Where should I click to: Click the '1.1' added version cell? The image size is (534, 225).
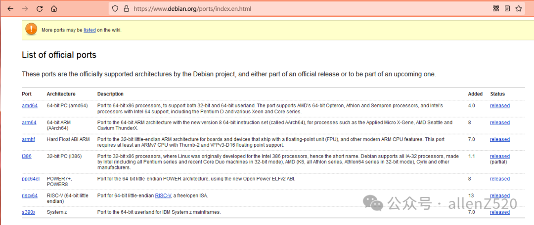click(x=471, y=156)
